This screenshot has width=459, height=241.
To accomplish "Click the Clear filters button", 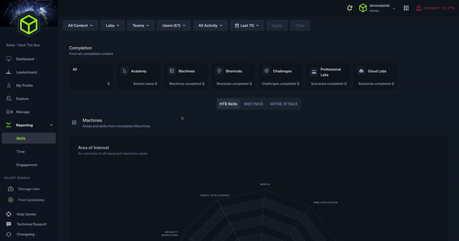I will click(299, 25).
